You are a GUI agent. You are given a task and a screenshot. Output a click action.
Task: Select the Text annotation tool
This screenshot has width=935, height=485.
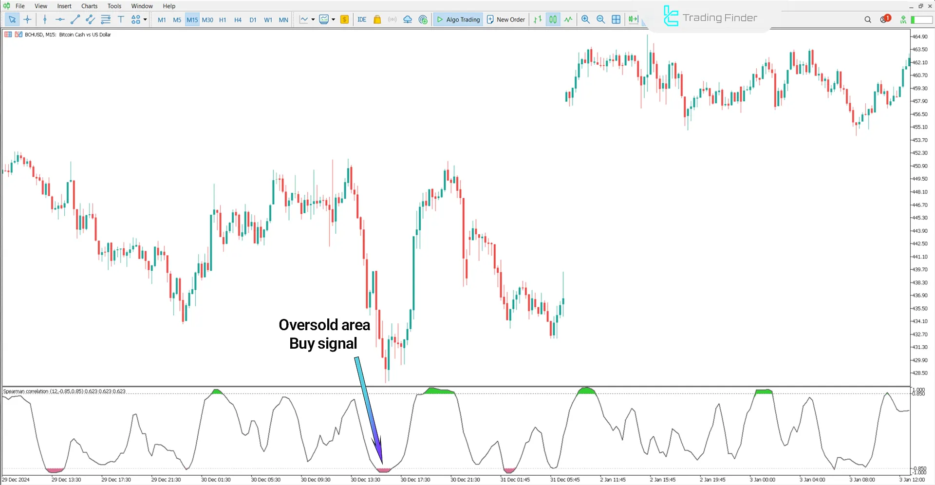[121, 19]
